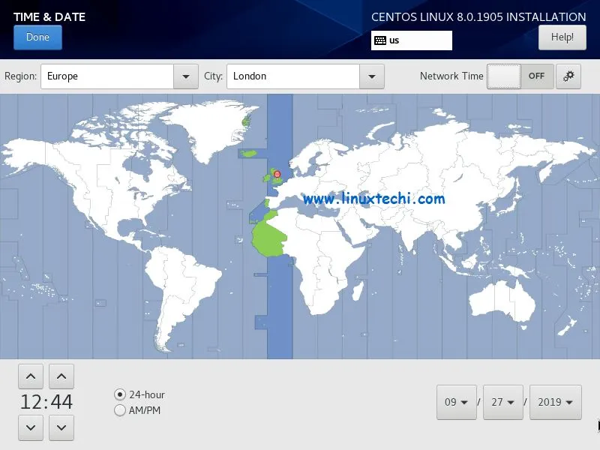Open the day dropdown showing 27
The image size is (600, 450).
click(503, 402)
